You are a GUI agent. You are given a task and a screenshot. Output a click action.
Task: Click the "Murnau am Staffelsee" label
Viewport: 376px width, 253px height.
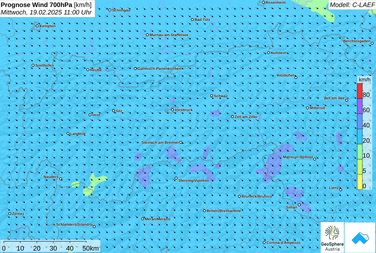169,35
